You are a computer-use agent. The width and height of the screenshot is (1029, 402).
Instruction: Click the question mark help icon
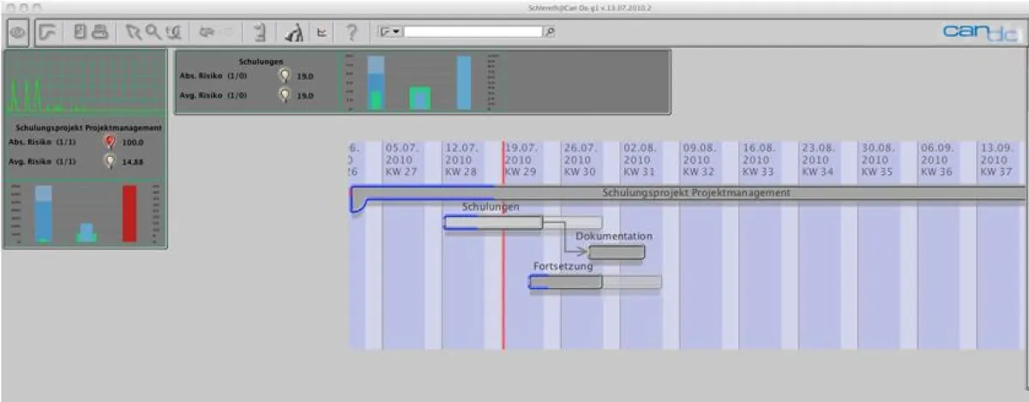click(x=351, y=33)
